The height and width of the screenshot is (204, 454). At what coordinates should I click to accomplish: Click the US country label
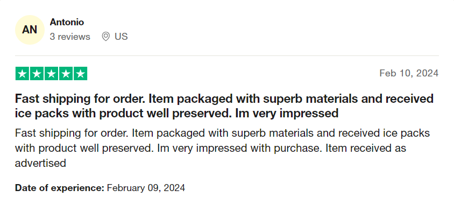121,37
